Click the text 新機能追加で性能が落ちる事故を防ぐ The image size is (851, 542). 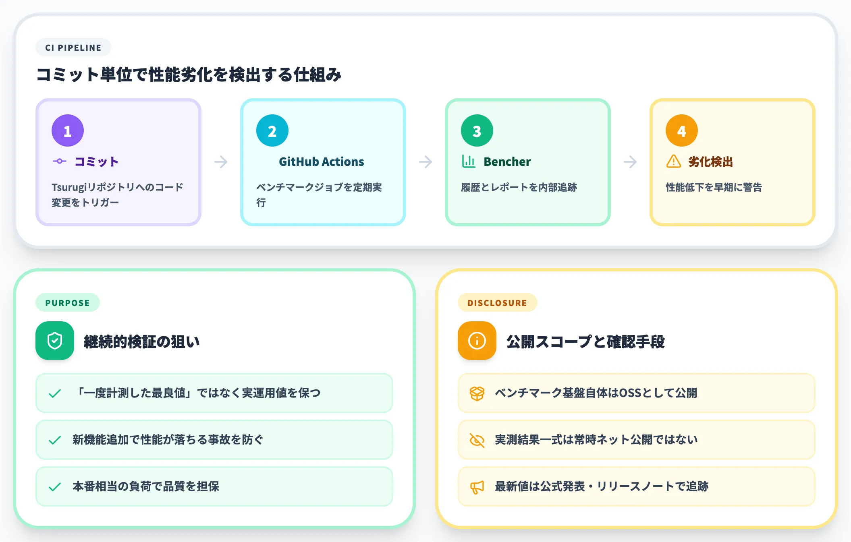[168, 440]
